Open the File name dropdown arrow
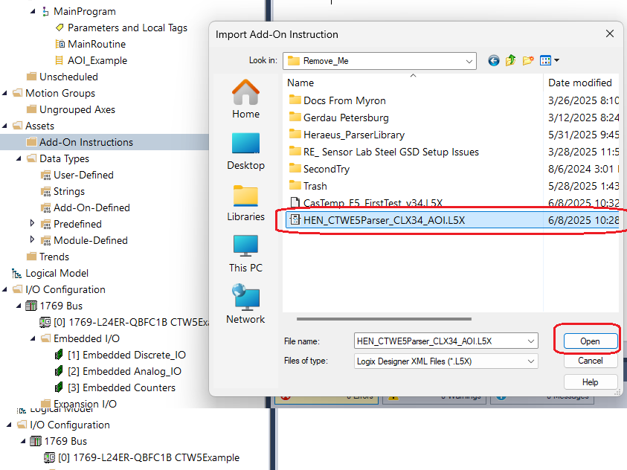The image size is (627, 470). (x=530, y=341)
